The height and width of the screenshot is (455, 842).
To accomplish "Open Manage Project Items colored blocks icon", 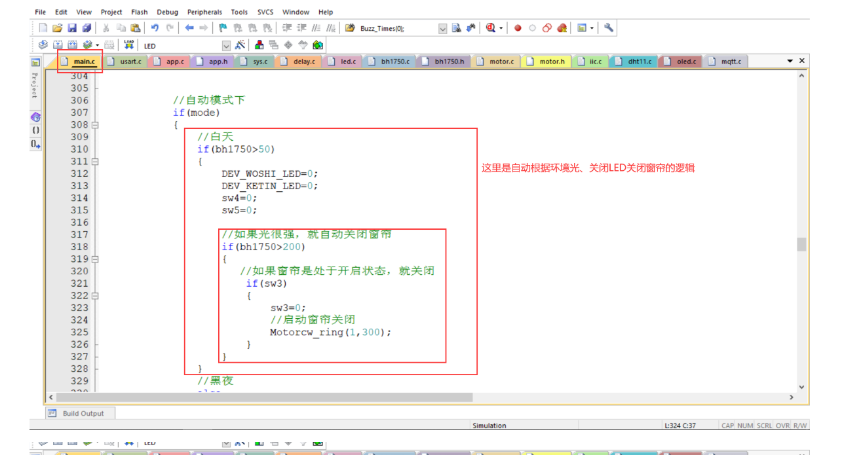I will pyautogui.click(x=259, y=45).
